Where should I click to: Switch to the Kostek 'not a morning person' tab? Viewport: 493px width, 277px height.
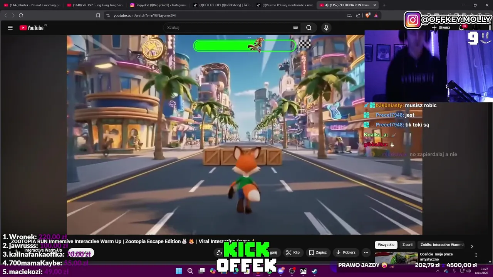coord(32,5)
